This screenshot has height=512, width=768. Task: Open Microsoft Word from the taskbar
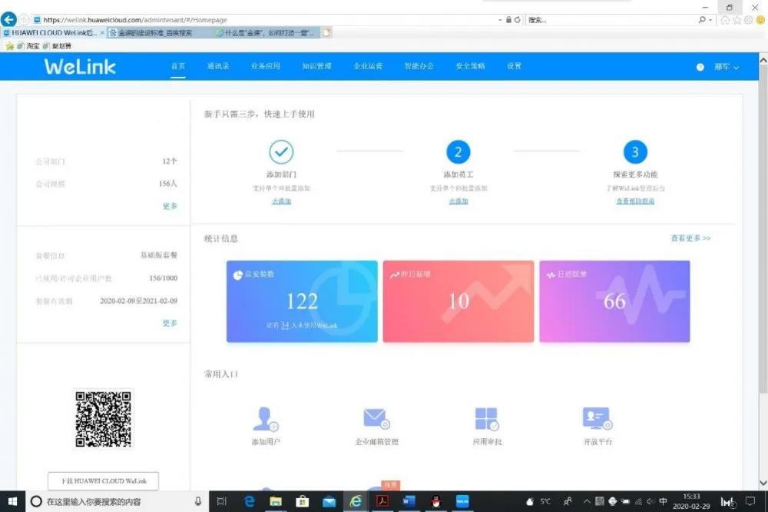click(x=408, y=501)
